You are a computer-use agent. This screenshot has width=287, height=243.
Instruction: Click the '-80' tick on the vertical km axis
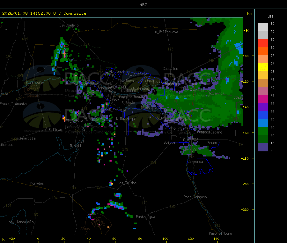[x=246, y=30]
